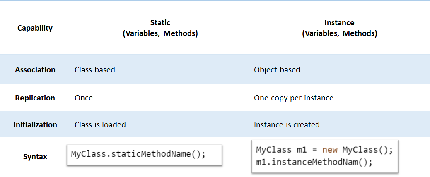Viewport: 430px width, 177px height.
Task: Click the "Object based" cell
Action: tap(277, 70)
